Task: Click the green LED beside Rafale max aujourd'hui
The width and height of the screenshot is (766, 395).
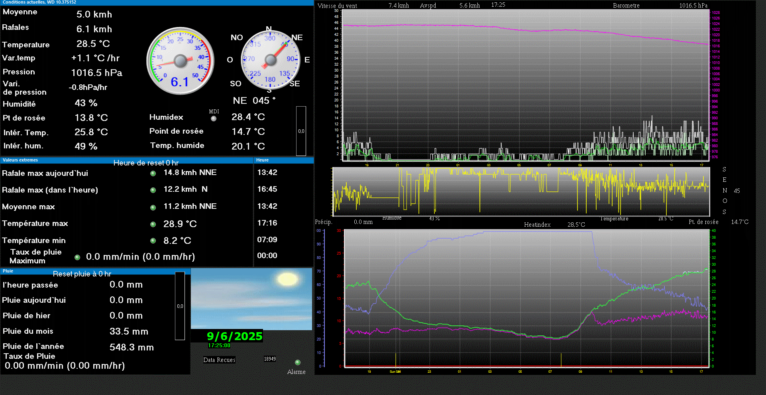Action: 153,173
